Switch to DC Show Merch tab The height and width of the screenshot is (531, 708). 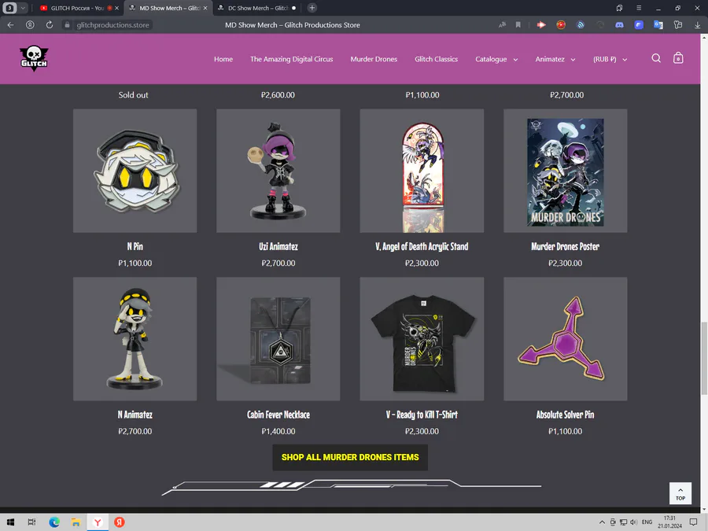[257, 8]
